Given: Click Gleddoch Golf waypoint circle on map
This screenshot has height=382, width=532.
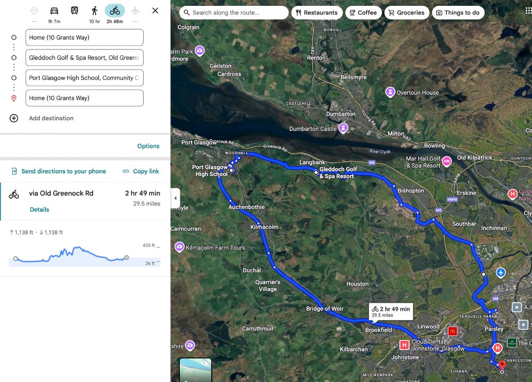Looking at the screenshot, I should pyautogui.click(x=316, y=172).
